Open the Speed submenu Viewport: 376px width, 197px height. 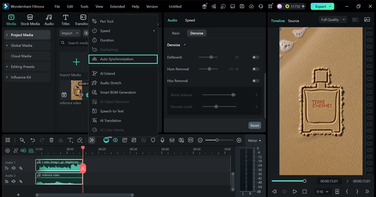coord(123,31)
